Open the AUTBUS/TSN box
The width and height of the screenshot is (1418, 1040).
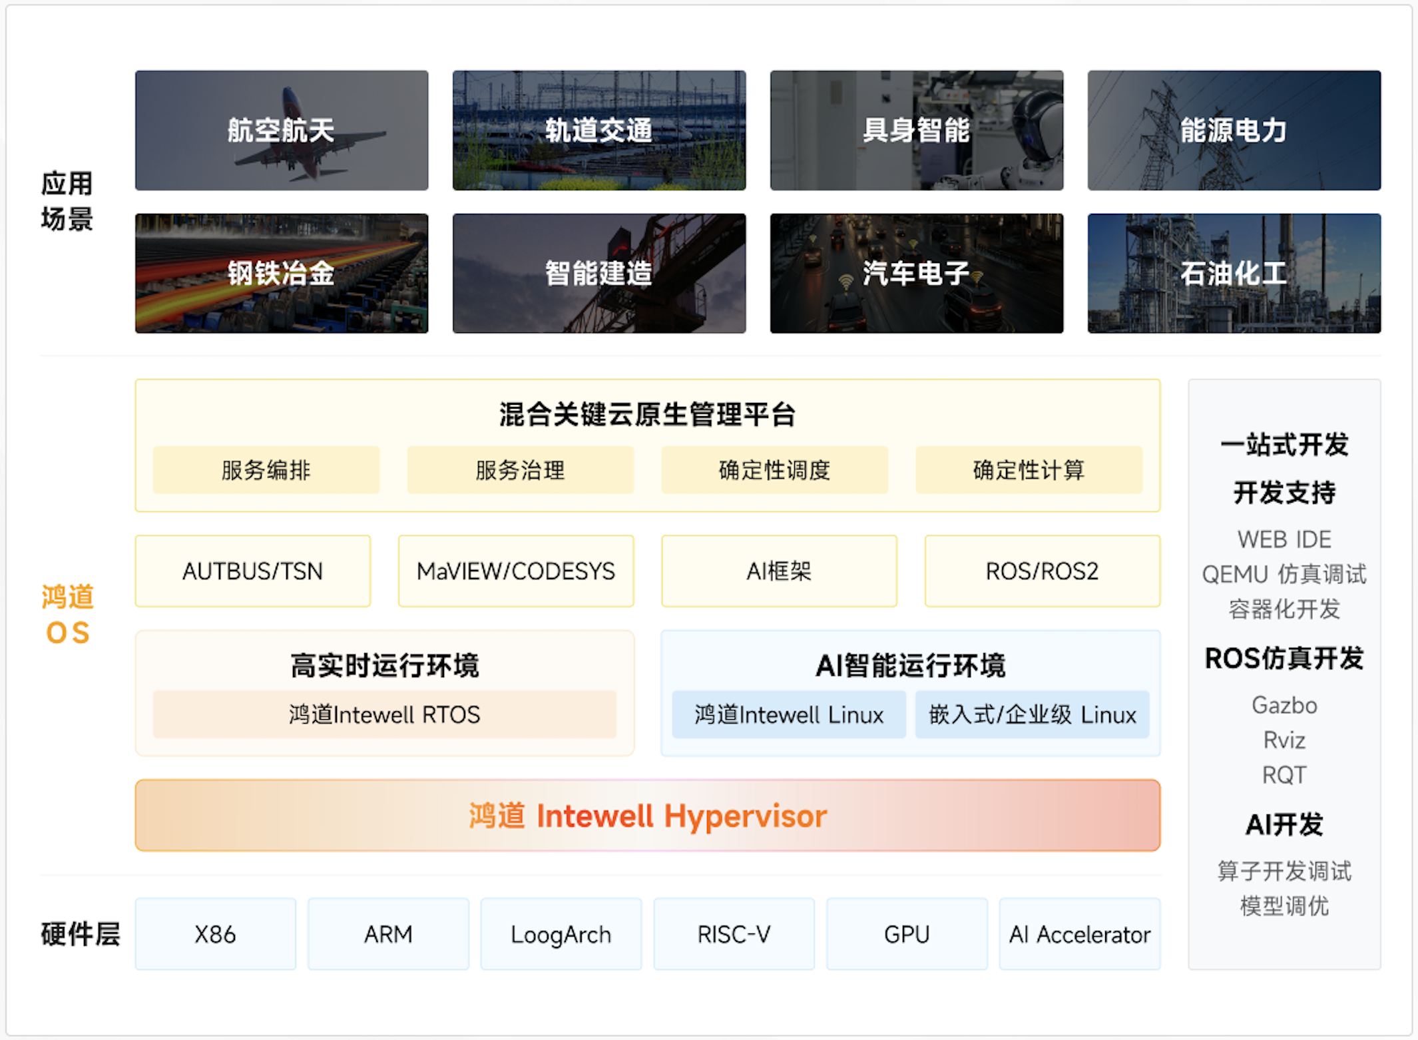[253, 571]
